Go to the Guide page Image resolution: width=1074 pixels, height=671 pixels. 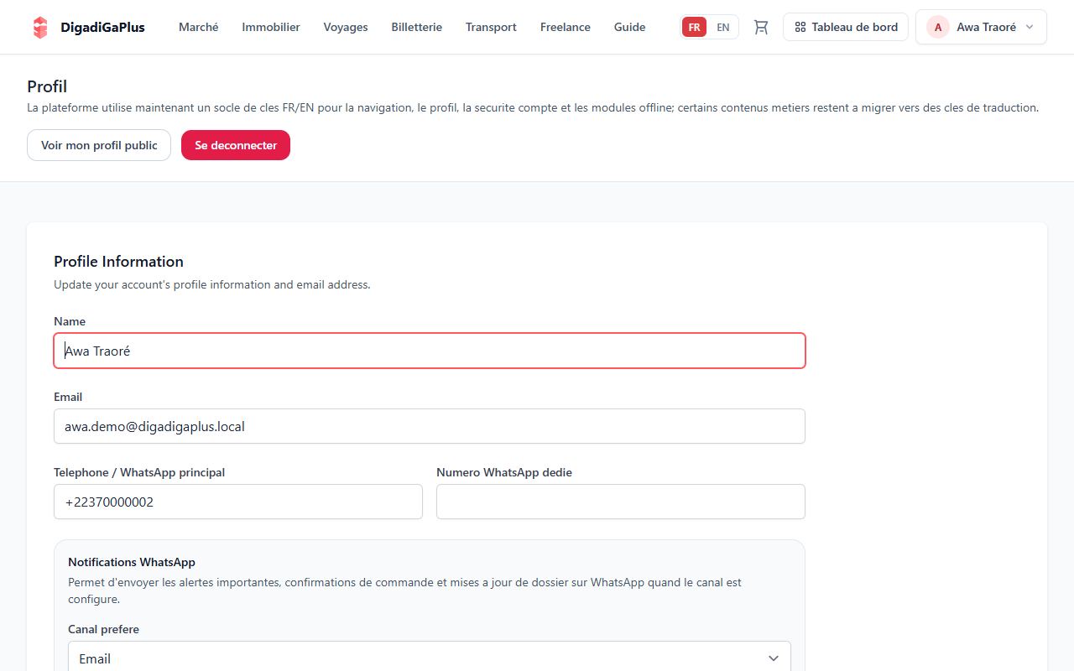coord(629,27)
